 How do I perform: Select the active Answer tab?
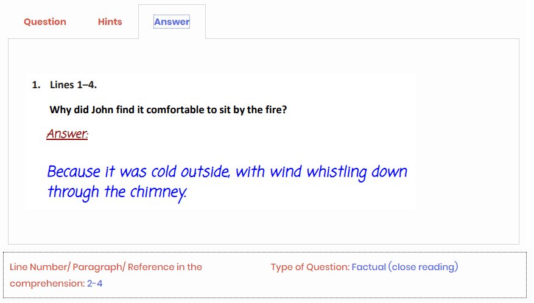172,22
